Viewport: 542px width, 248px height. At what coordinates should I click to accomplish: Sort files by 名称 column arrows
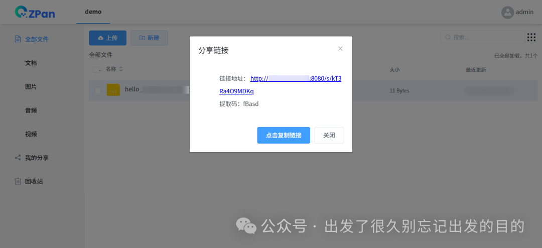click(121, 69)
